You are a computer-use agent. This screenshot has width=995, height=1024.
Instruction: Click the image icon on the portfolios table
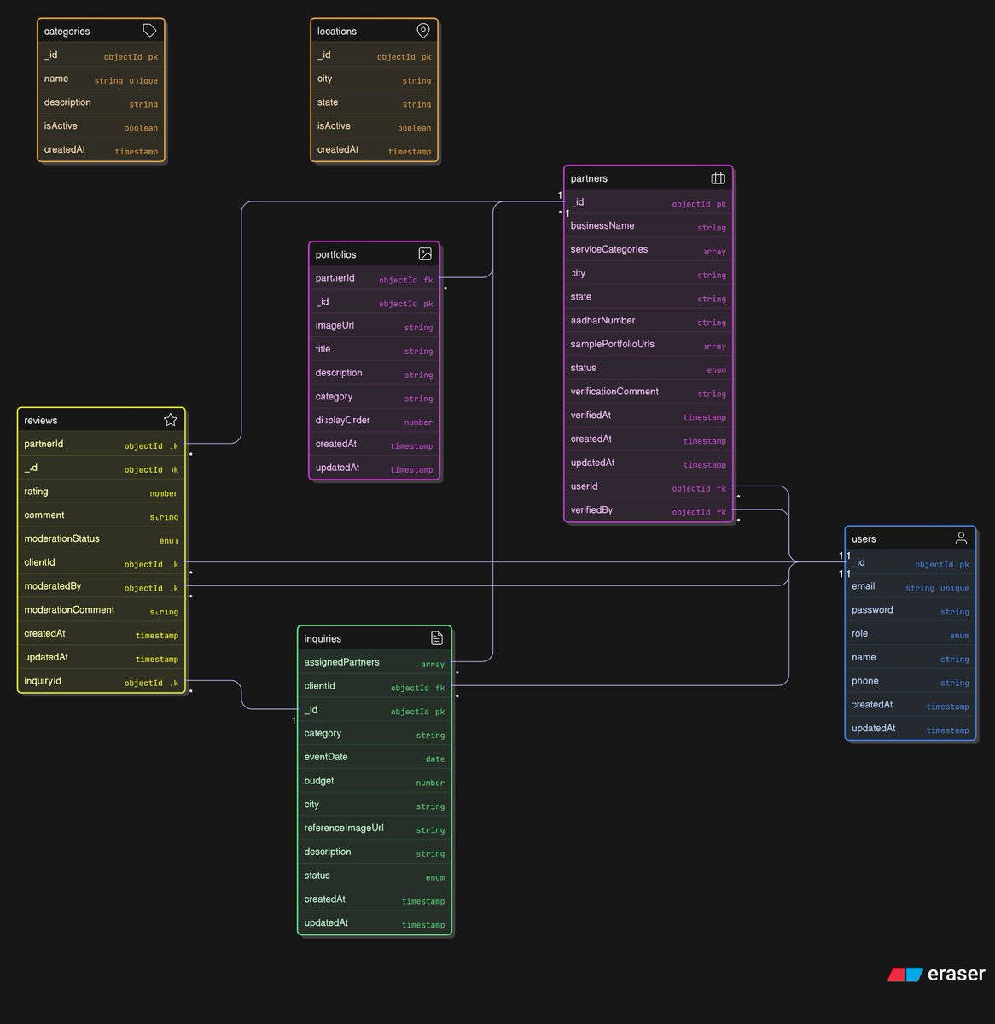click(426, 253)
